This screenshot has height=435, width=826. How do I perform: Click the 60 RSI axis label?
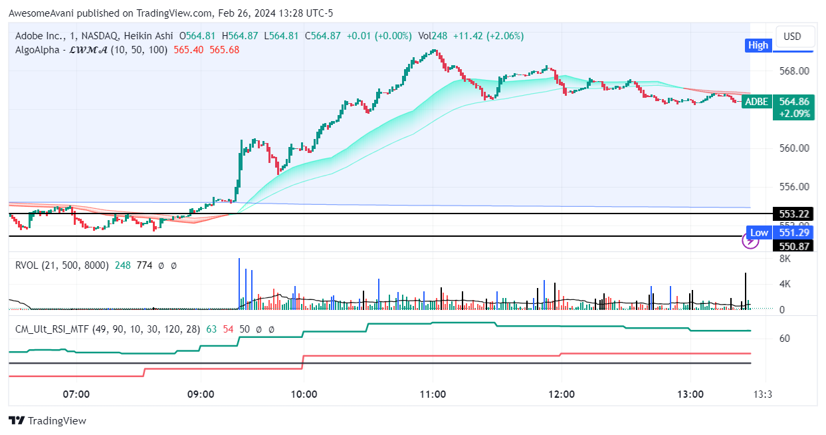click(x=784, y=339)
